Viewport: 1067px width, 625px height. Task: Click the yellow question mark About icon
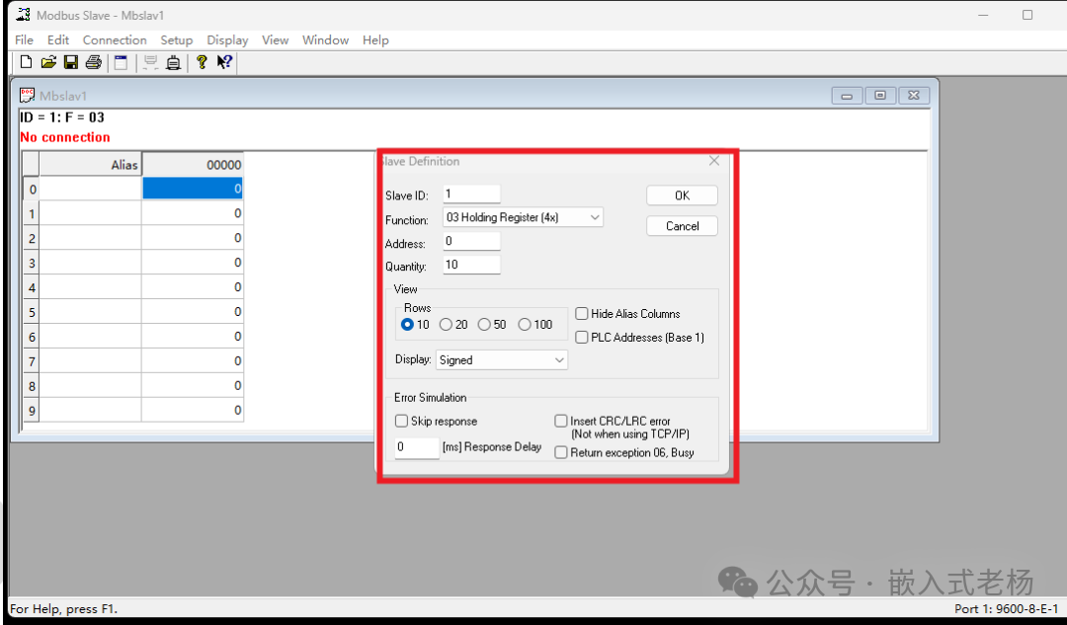pyautogui.click(x=202, y=62)
